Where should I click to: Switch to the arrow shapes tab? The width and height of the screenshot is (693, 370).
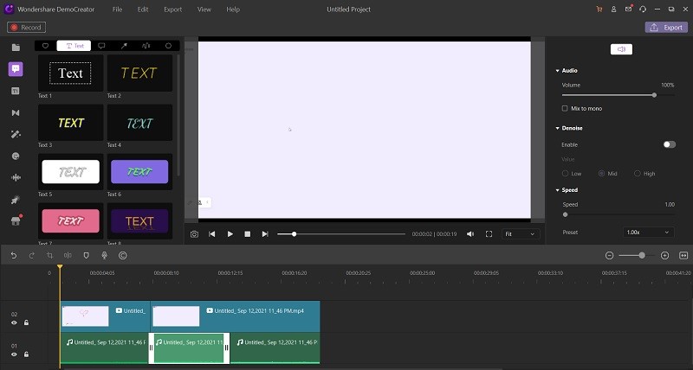(124, 46)
